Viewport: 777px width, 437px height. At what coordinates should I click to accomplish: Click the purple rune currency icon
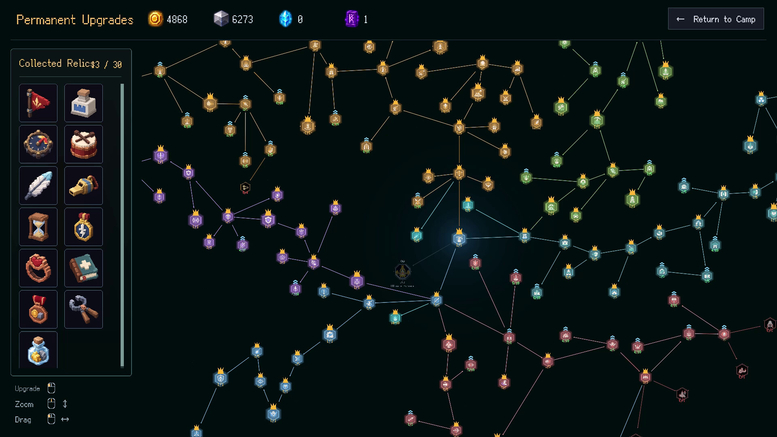pos(351,19)
